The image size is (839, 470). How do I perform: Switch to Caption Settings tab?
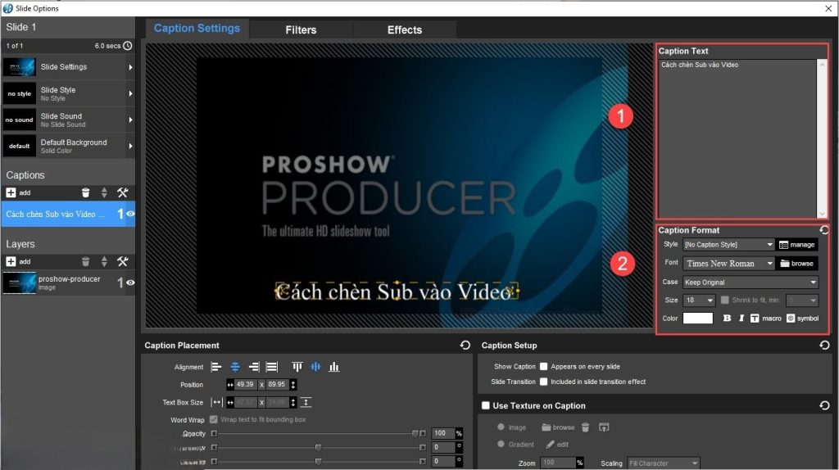point(197,29)
